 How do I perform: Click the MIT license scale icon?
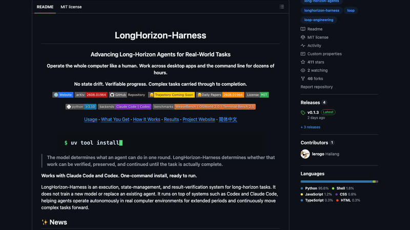click(303, 37)
